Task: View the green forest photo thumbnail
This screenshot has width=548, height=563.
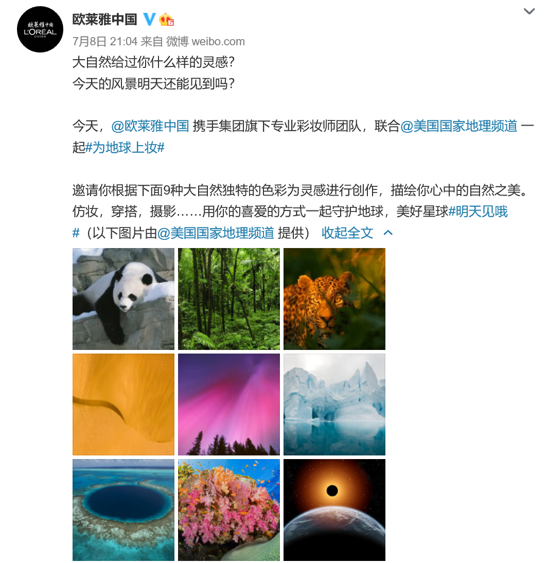Action: [229, 298]
